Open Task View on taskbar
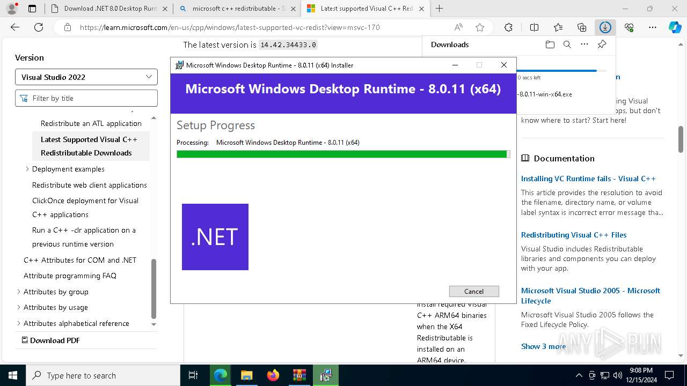687x386 pixels. point(193,375)
